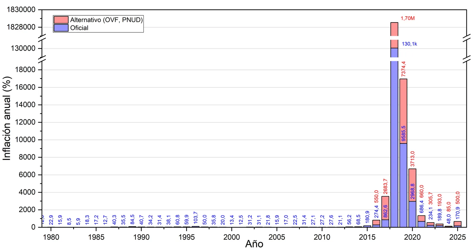Click the '2015' x-axis year label
This screenshot has height=251, width=475.
click(367, 237)
